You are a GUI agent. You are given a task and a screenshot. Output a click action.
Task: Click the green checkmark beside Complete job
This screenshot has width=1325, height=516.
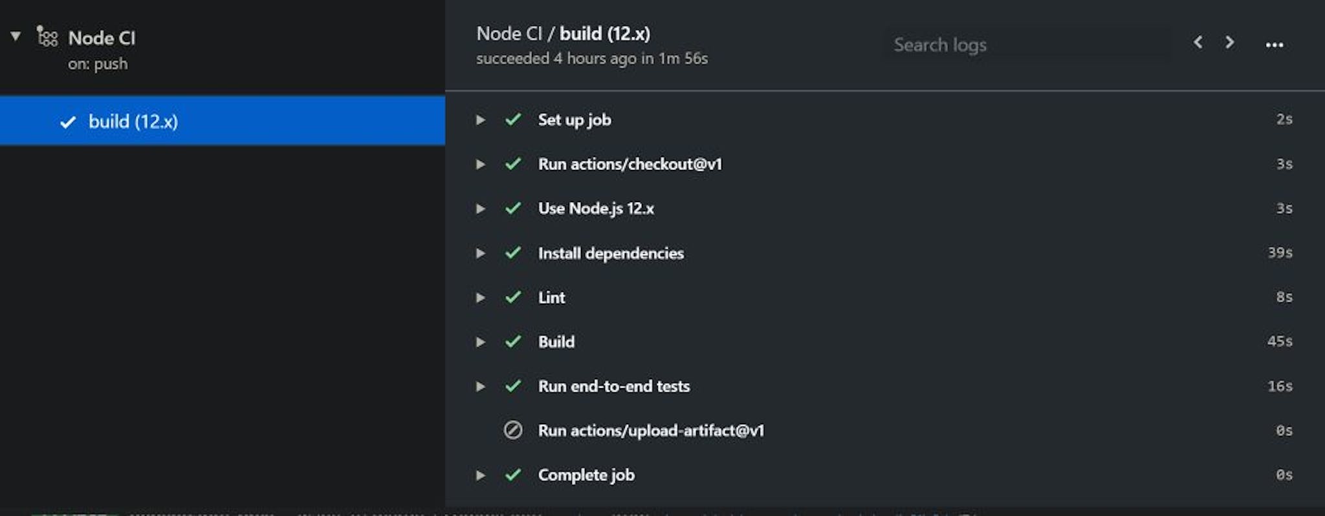[513, 475]
